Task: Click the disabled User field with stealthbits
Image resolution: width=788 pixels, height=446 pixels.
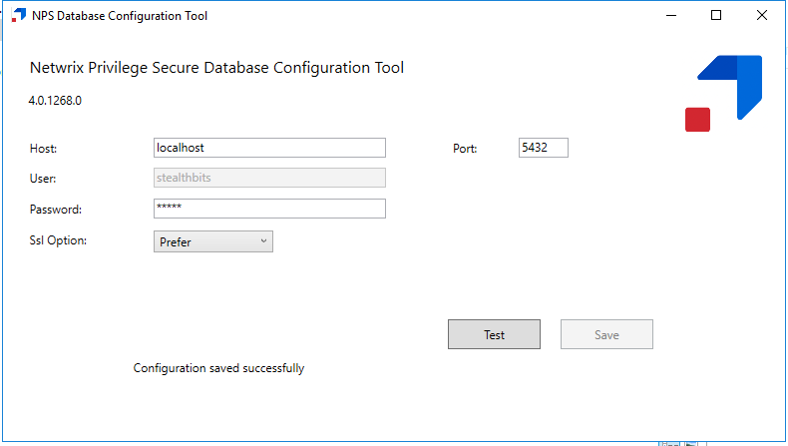Action: 269,178
